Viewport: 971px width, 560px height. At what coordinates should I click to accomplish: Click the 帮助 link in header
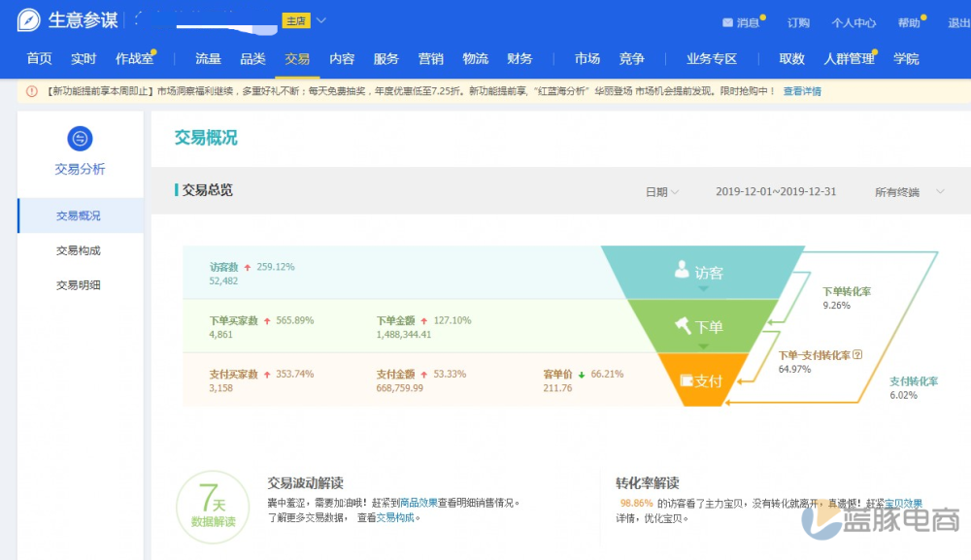click(x=909, y=23)
